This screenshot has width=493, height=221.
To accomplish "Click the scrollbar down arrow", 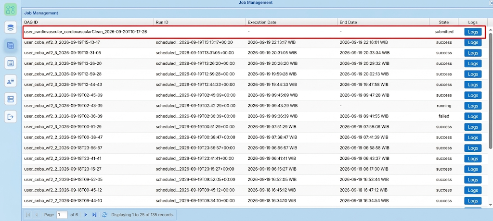I will (491, 205).
